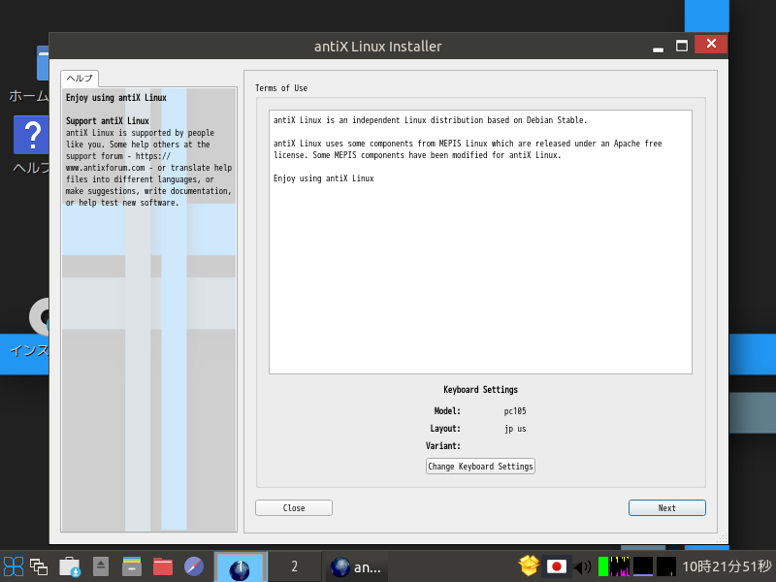Image resolution: width=776 pixels, height=582 pixels.
Task: Switch to workspace 2 in pager
Action: (x=295, y=566)
